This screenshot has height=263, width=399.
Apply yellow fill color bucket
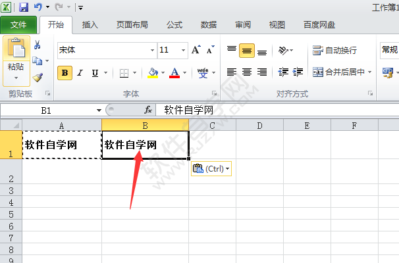click(x=153, y=73)
